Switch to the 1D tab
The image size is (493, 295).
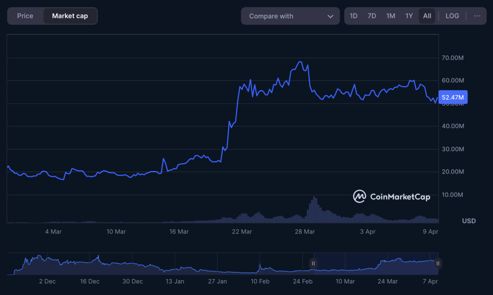coord(353,16)
